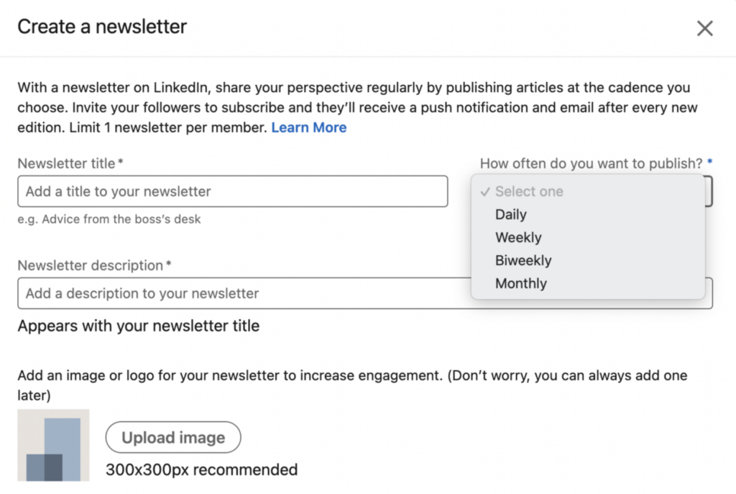Select Daily publishing frequency
The height and width of the screenshot is (494, 736).
pyautogui.click(x=510, y=214)
